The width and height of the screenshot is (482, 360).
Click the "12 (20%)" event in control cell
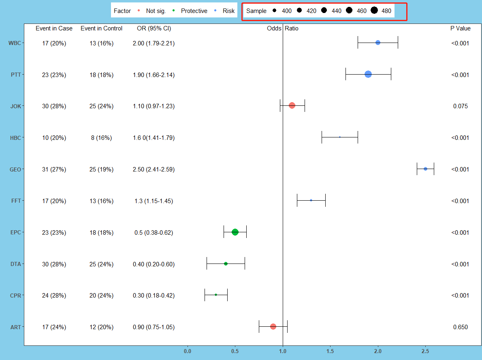pos(101,327)
